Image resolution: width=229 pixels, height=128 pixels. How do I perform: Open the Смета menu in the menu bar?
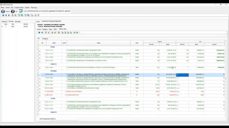pos(8,7)
